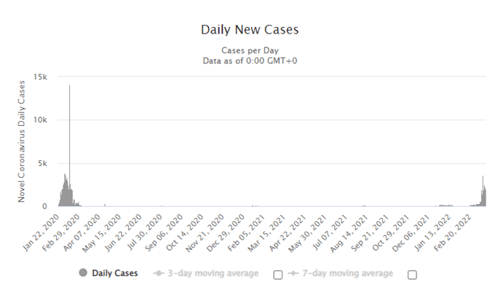495x287 pixels.
Task: Click the Dec 29, 2020 axis label
Action: pos(226,232)
